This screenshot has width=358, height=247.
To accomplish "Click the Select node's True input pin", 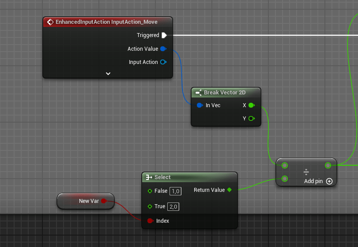I will (x=150, y=206).
